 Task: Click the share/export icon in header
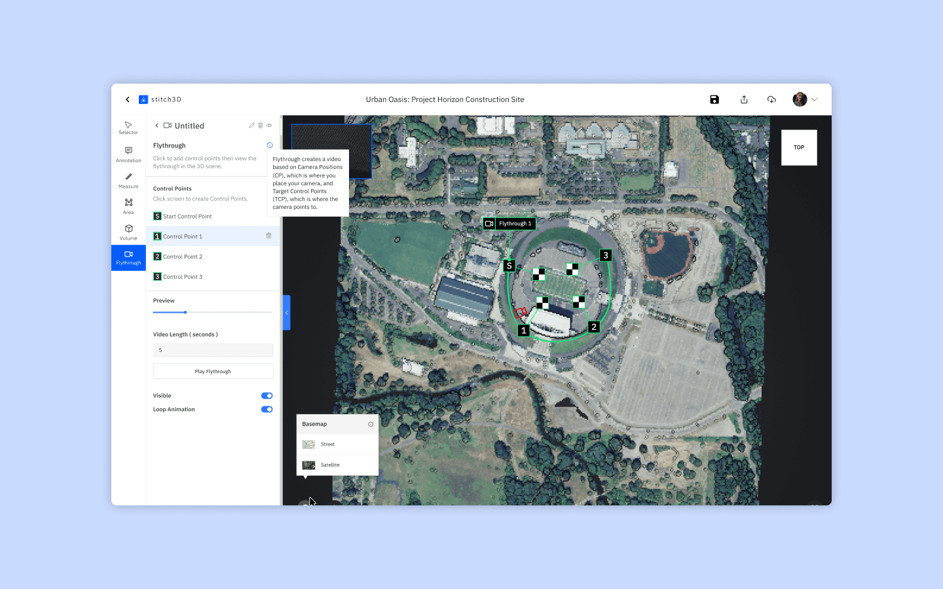coord(744,99)
